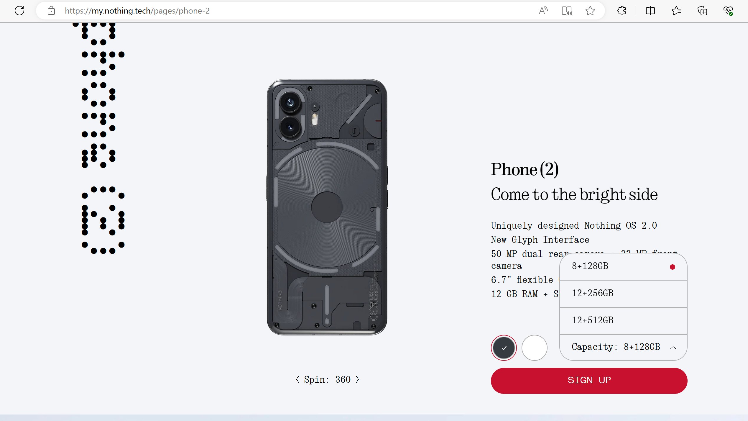Open Browser essentials heart icon
Image resolution: width=748 pixels, height=421 pixels.
click(x=728, y=11)
